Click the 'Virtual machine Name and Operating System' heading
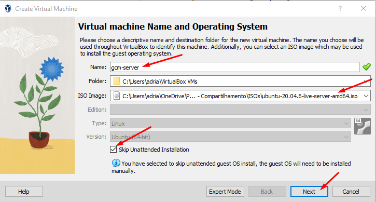 (173, 26)
